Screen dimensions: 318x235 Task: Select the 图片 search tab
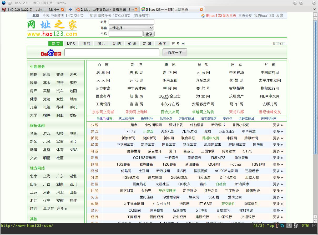click(102, 44)
